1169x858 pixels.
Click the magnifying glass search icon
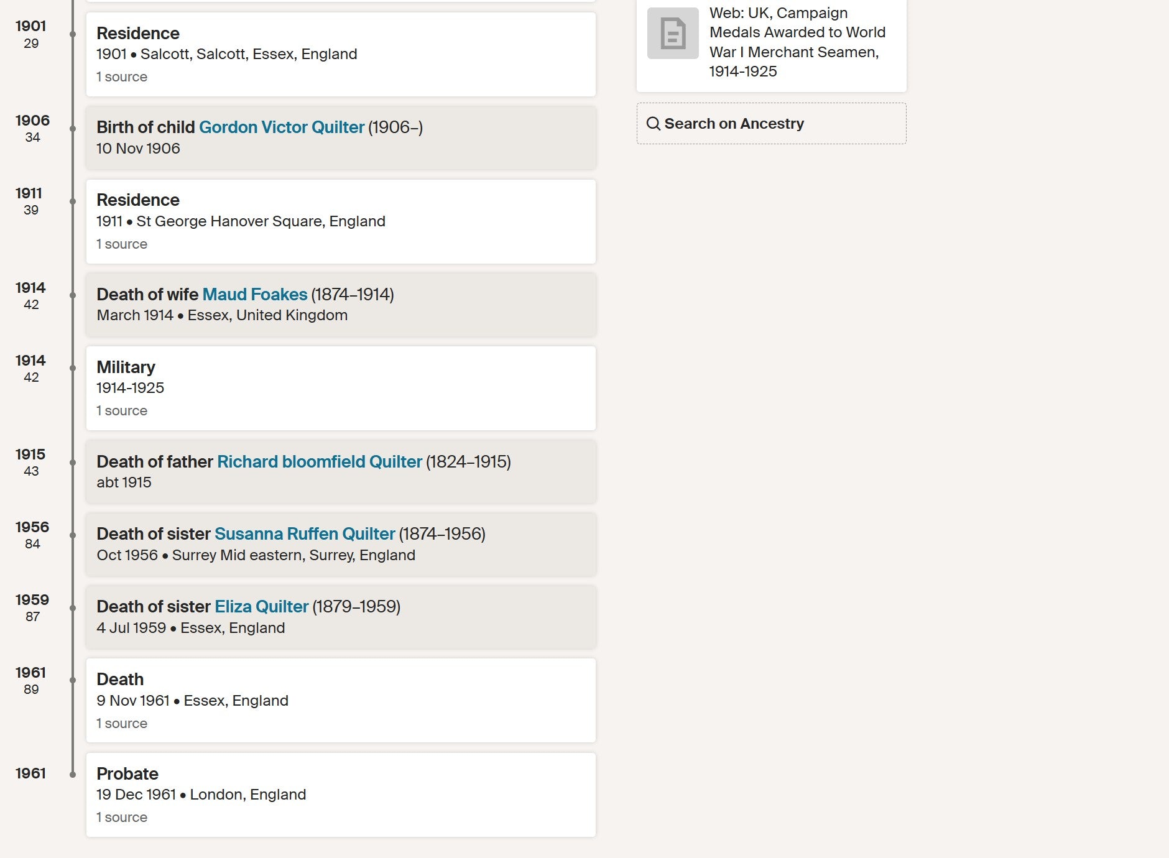click(x=653, y=124)
